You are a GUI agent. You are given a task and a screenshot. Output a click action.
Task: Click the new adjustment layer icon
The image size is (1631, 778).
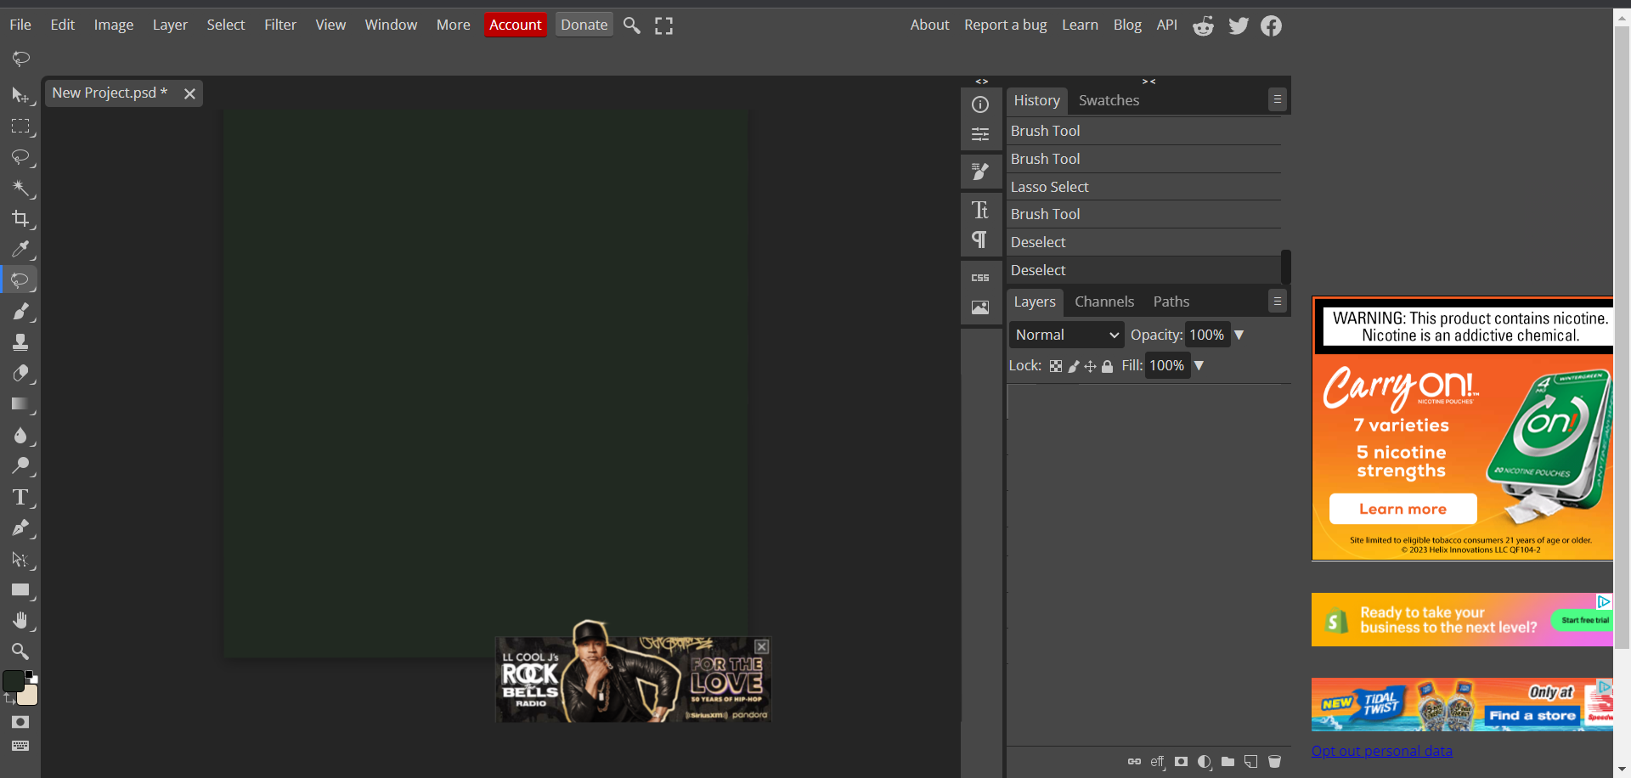click(1205, 762)
